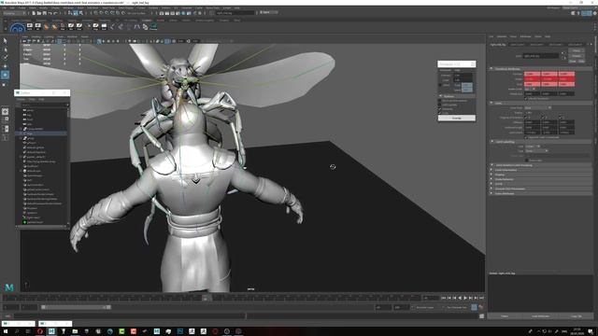The image size is (598, 336).
Task: Click the red Translate X field
Action: click(x=532, y=74)
